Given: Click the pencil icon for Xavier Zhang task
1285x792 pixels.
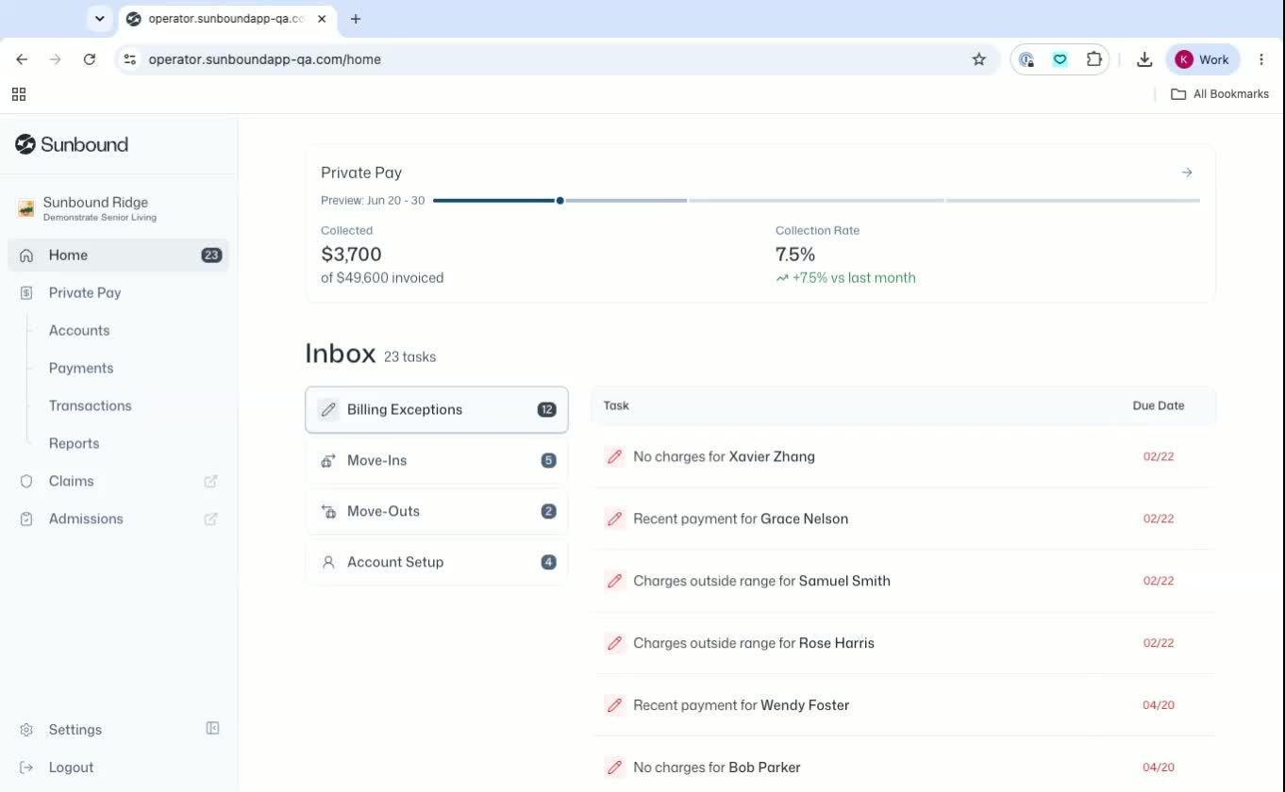Looking at the screenshot, I should (614, 456).
